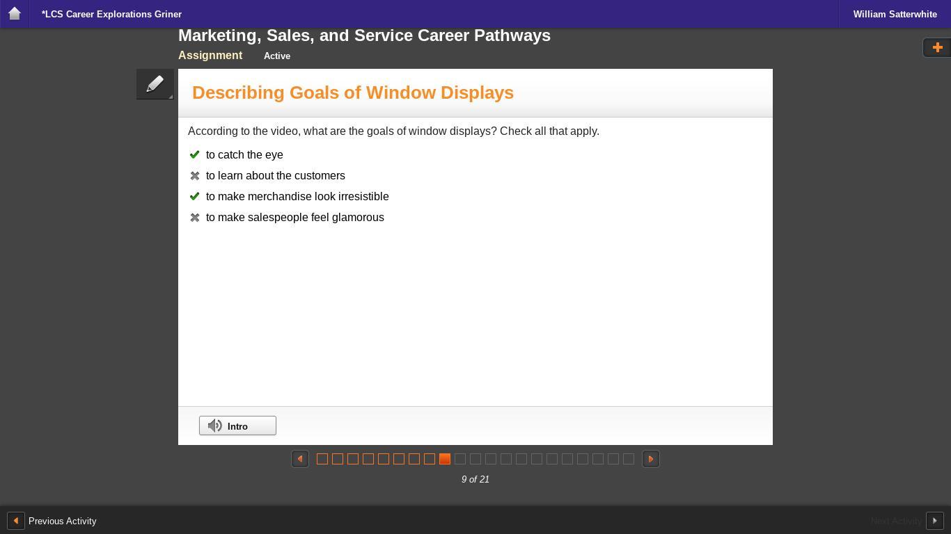Jump to question 5 in the progress strip
This screenshot has width=951, height=534.
[384, 459]
